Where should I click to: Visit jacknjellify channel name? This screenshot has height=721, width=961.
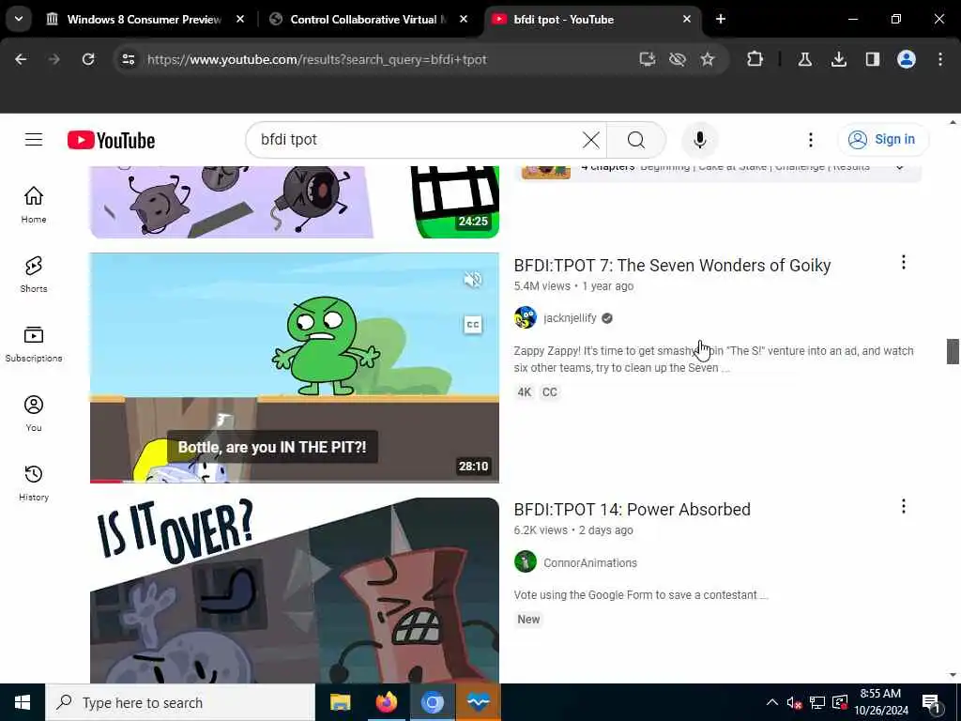[570, 318]
